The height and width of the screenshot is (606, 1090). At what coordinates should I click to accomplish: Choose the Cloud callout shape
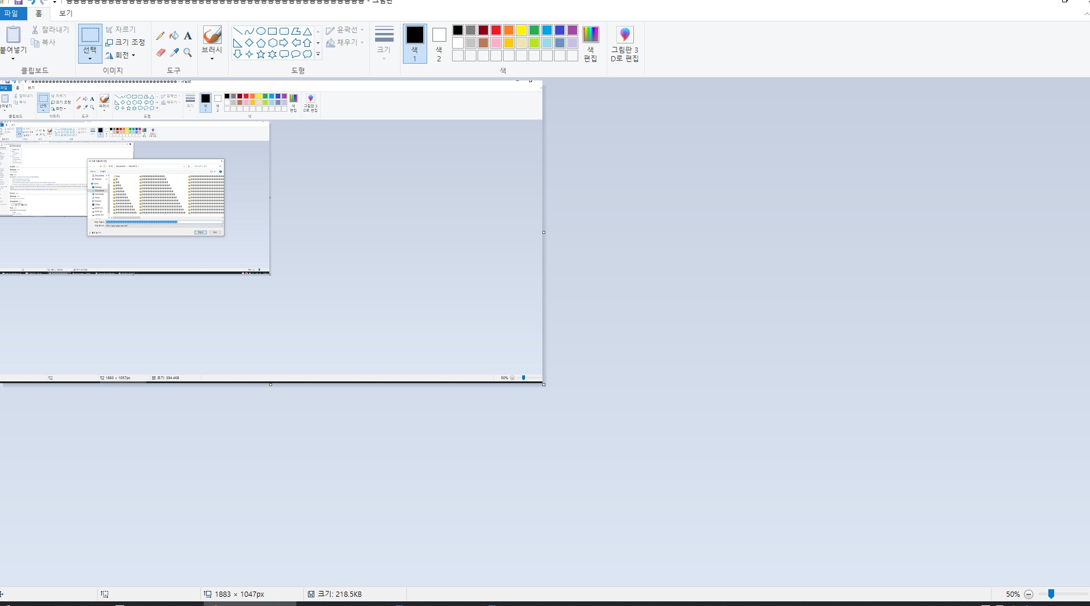pyautogui.click(x=307, y=54)
